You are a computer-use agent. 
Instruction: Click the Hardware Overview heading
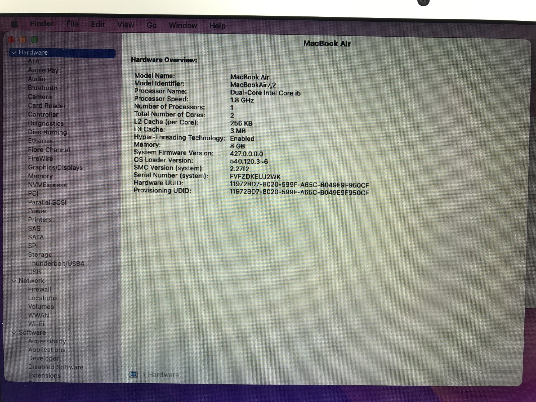click(164, 60)
